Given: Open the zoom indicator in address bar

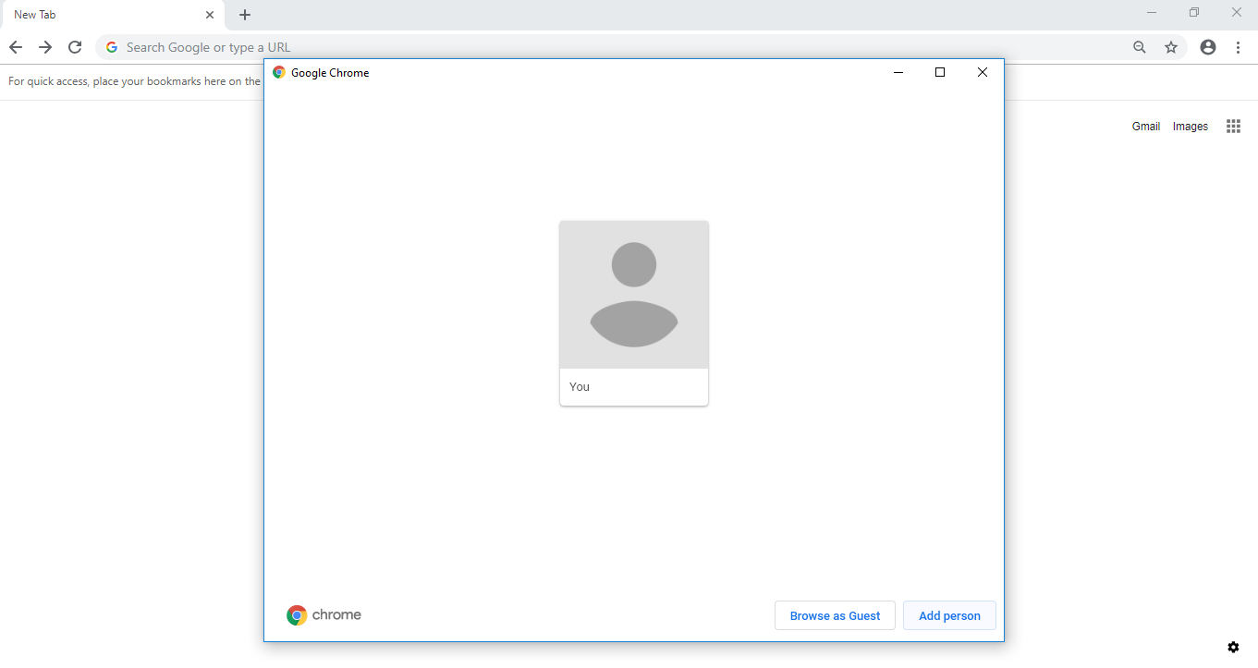Looking at the screenshot, I should [x=1140, y=47].
